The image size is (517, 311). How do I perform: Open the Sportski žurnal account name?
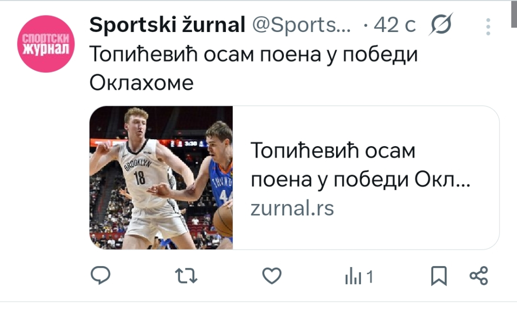tap(167, 25)
